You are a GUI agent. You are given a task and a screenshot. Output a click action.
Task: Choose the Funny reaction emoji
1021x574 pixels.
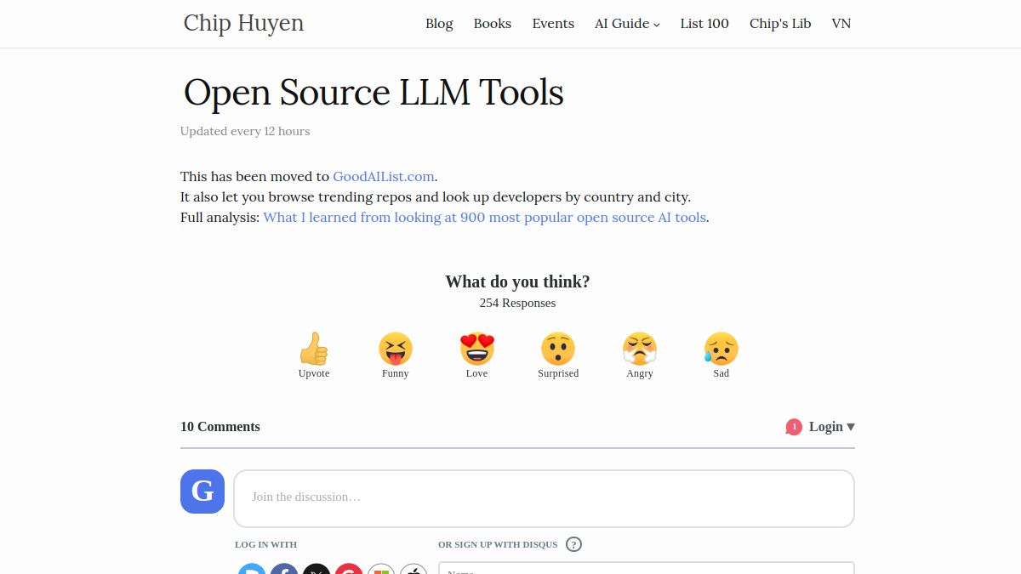click(x=396, y=349)
